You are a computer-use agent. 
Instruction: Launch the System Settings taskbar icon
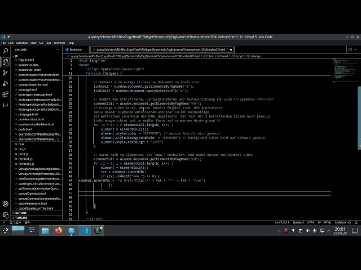(x=32, y=230)
